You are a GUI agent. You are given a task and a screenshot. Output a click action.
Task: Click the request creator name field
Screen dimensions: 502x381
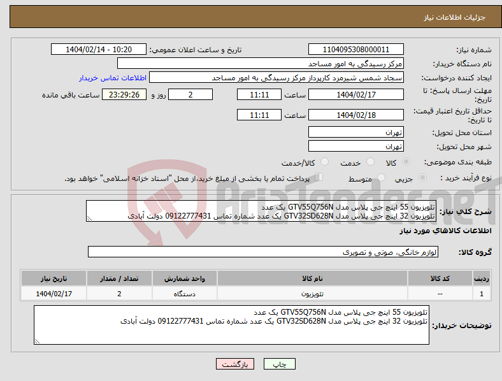276,78
